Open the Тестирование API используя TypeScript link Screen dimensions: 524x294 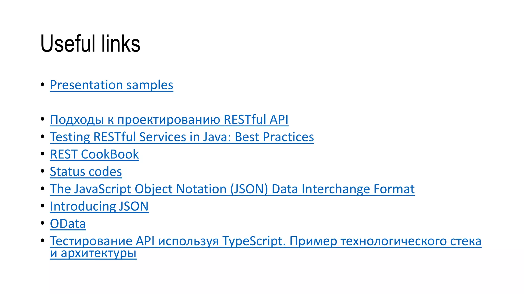click(x=265, y=241)
